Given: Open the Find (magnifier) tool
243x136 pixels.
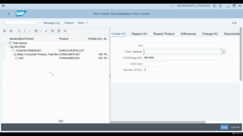Looking at the screenshot, I should (x=19, y=31).
